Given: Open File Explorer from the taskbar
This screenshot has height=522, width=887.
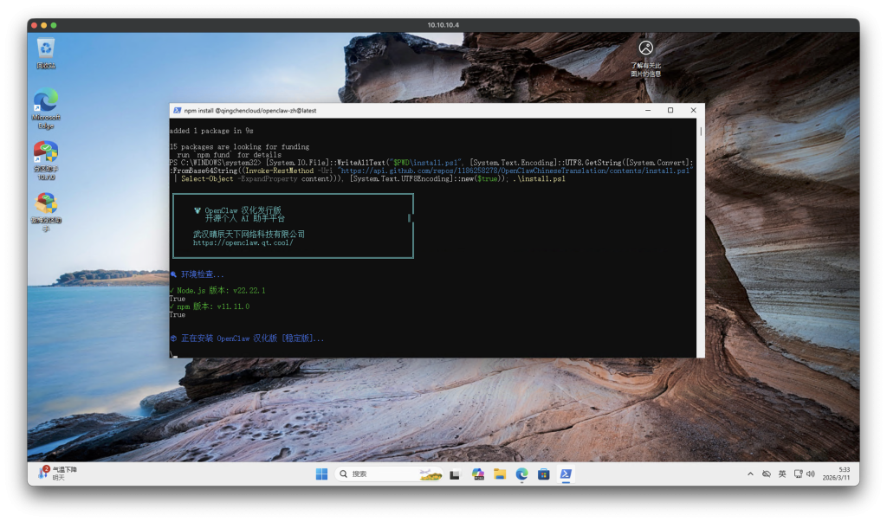Looking at the screenshot, I should 500,474.
